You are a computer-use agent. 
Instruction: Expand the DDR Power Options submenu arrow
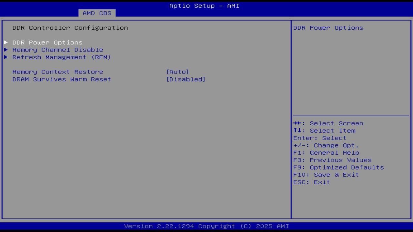(x=5, y=42)
